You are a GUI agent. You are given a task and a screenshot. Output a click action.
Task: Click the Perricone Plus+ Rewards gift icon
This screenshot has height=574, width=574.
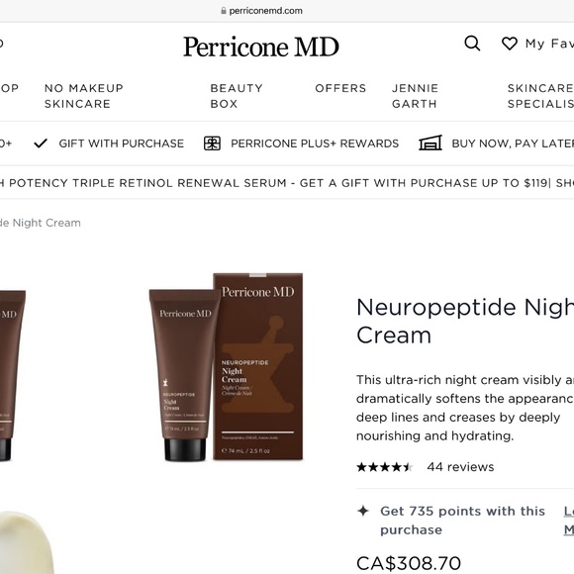[212, 143]
